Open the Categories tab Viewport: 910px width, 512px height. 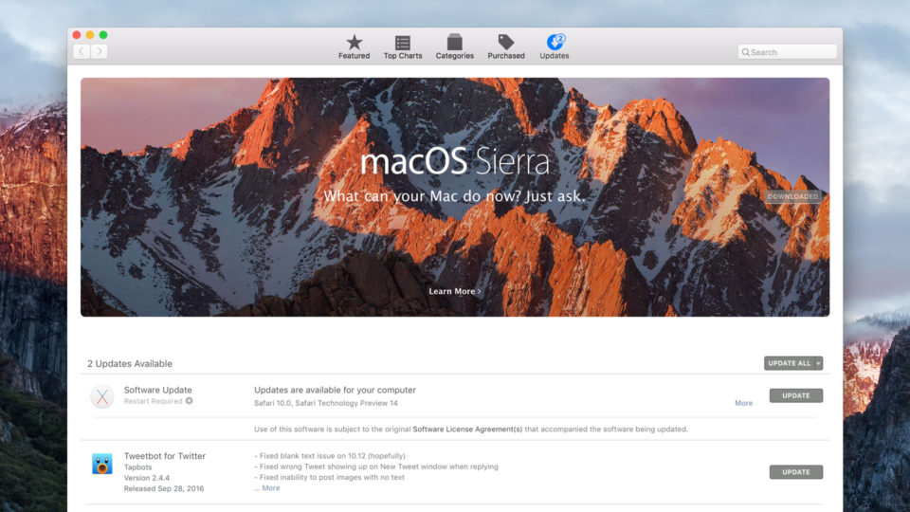click(x=454, y=47)
